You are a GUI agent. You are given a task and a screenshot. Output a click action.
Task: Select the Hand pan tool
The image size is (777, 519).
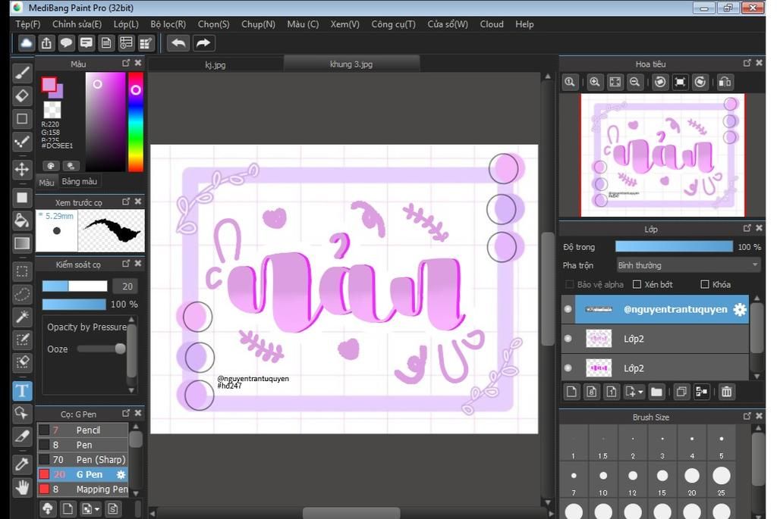tap(22, 487)
